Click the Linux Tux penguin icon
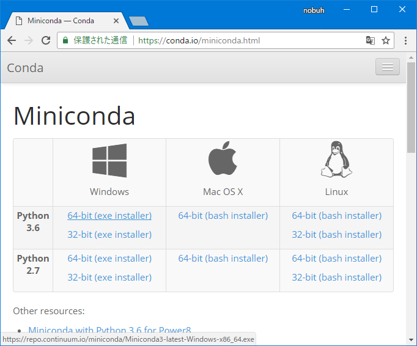417x346 pixels. pyautogui.click(x=336, y=160)
